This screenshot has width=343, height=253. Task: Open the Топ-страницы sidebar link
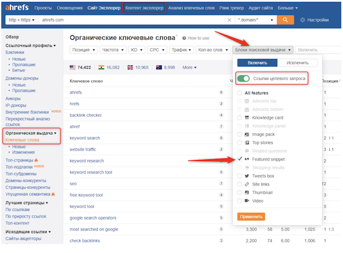[x=19, y=160]
